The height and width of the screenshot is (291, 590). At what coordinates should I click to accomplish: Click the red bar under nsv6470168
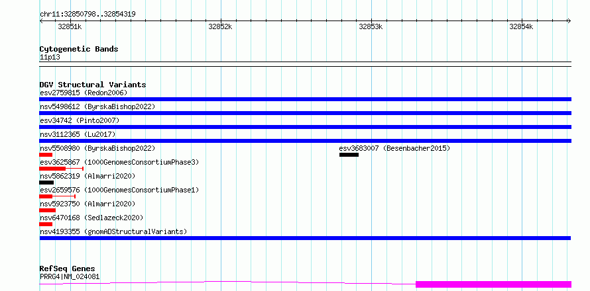[46, 224]
